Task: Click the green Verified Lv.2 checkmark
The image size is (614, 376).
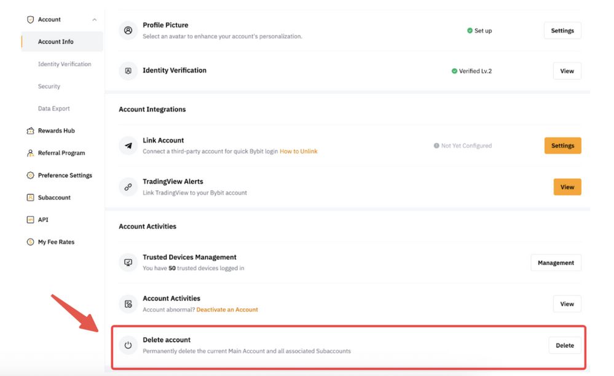Action: point(454,71)
